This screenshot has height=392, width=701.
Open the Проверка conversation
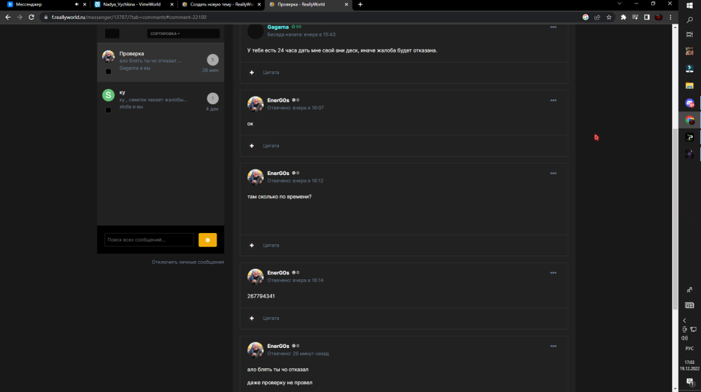point(161,62)
